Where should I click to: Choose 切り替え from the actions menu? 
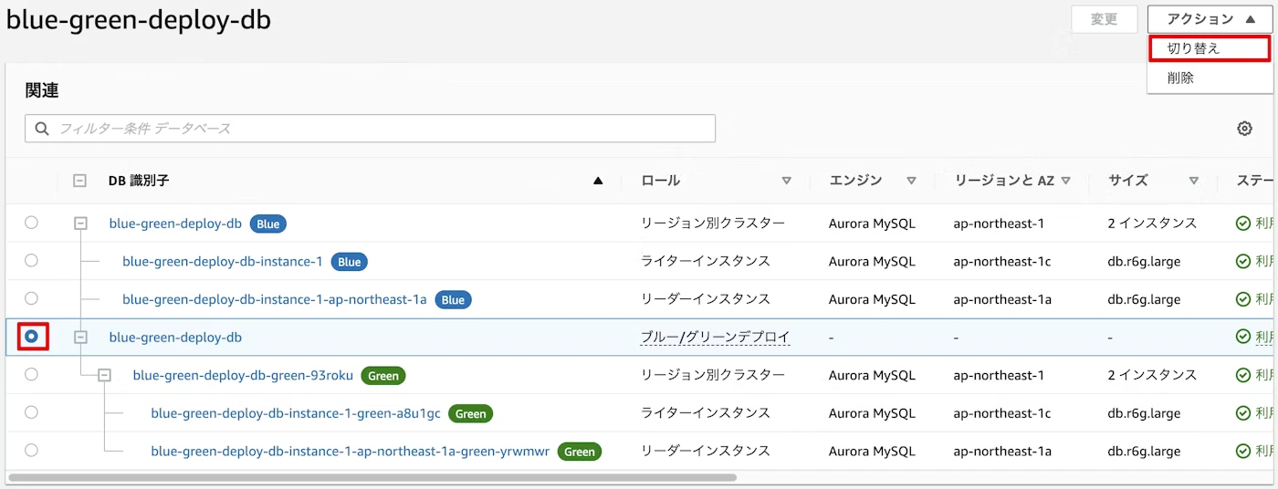pyautogui.click(x=1209, y=48)
